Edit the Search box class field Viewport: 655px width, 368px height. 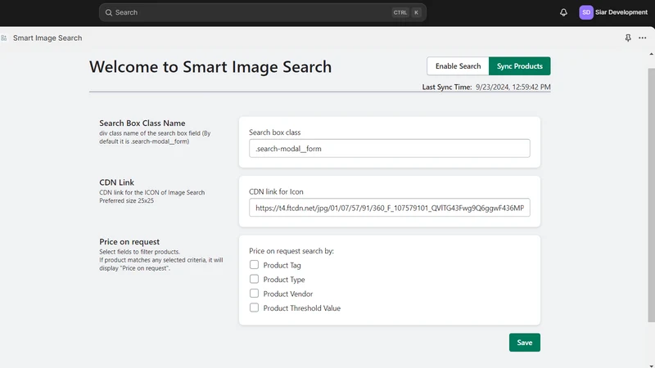[x=390, y=149]
